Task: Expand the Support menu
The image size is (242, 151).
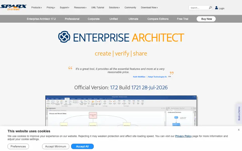Action: 65,7
